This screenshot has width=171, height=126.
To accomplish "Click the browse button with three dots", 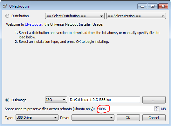I will [154, 100].
